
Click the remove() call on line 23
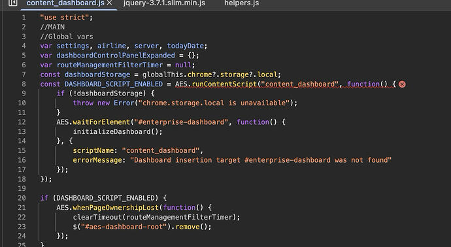point(192,227)
